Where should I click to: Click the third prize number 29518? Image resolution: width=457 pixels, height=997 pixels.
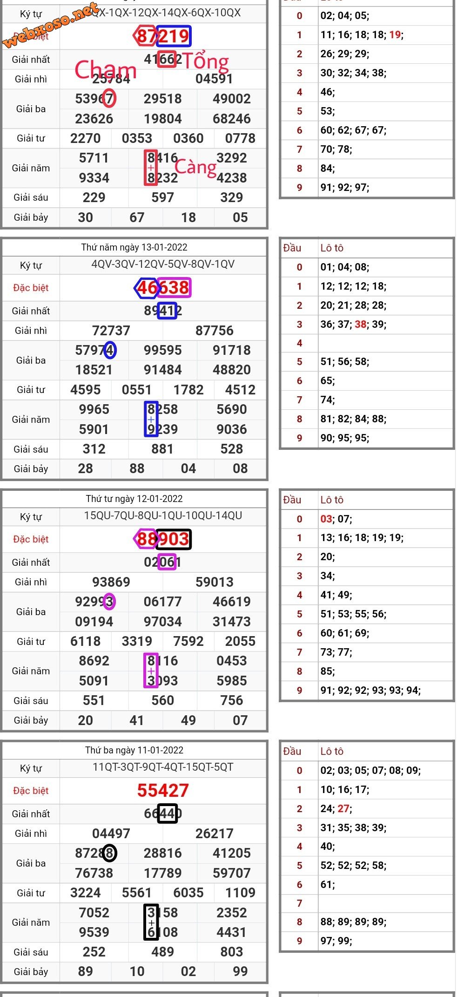(x=163, y=99)
